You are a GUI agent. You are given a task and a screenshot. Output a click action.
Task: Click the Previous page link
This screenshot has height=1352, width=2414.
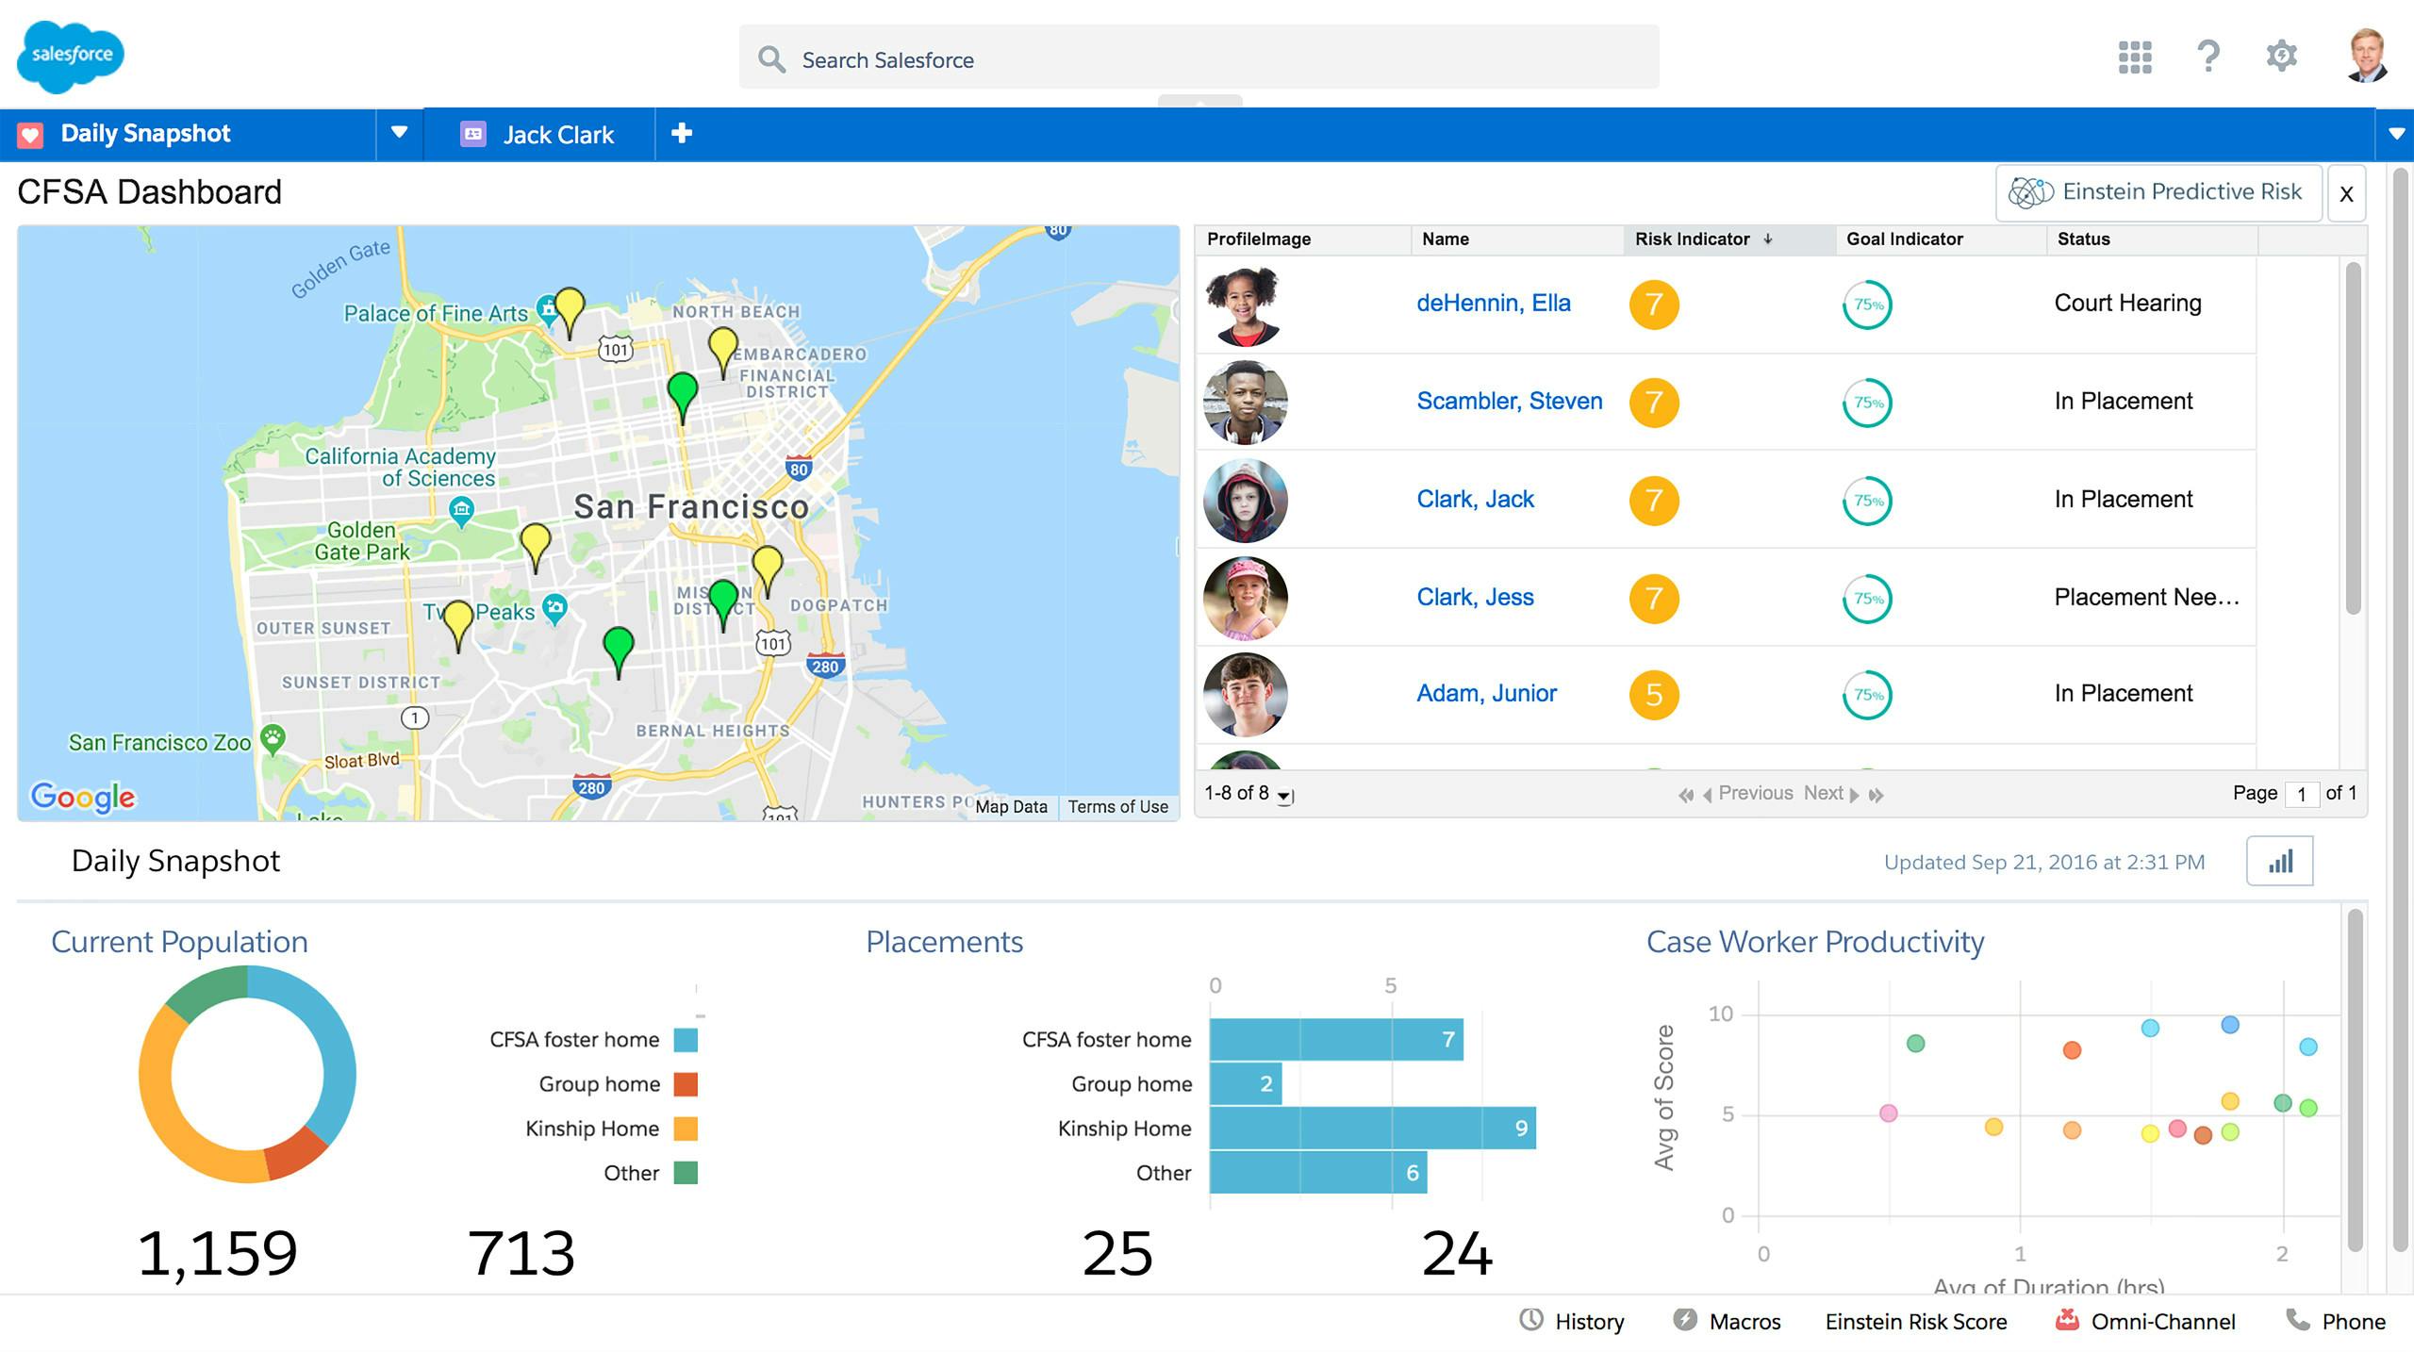[1755, 793]
